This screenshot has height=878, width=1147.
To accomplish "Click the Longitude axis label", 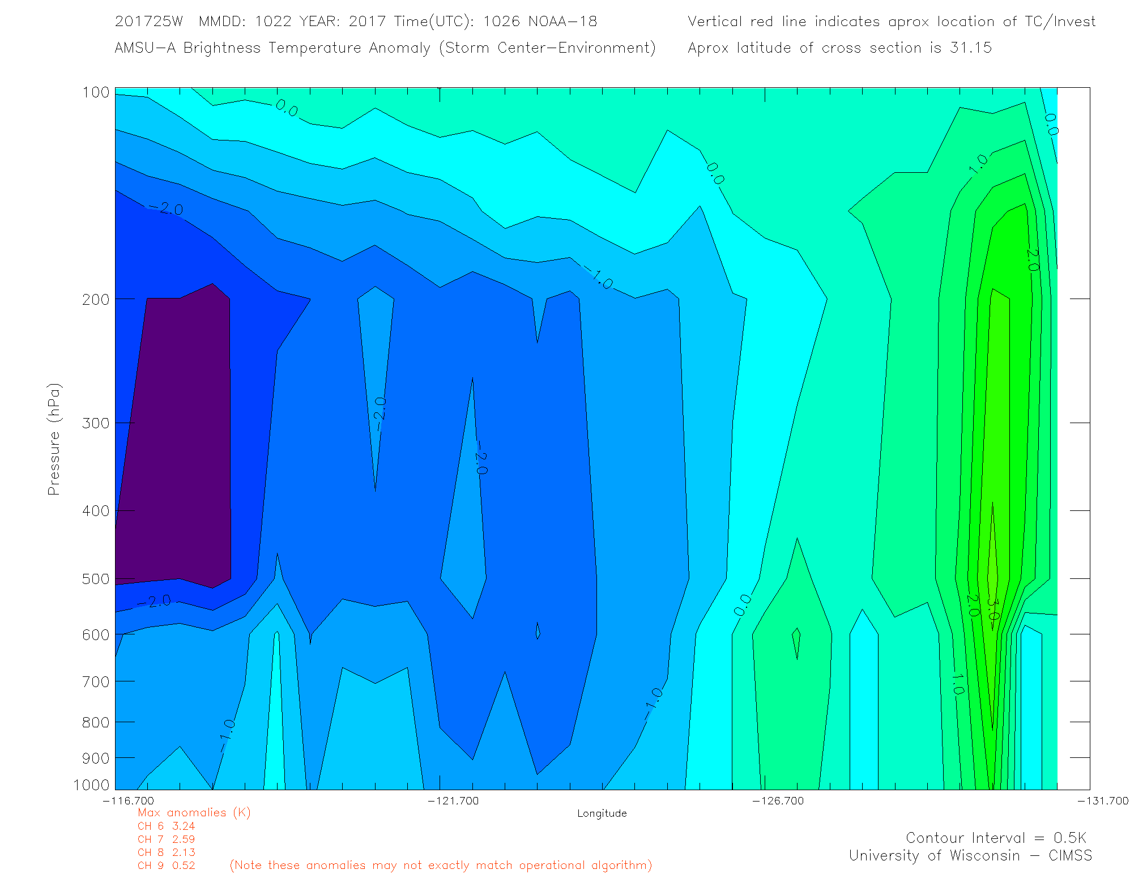I will tap(602, 813).
